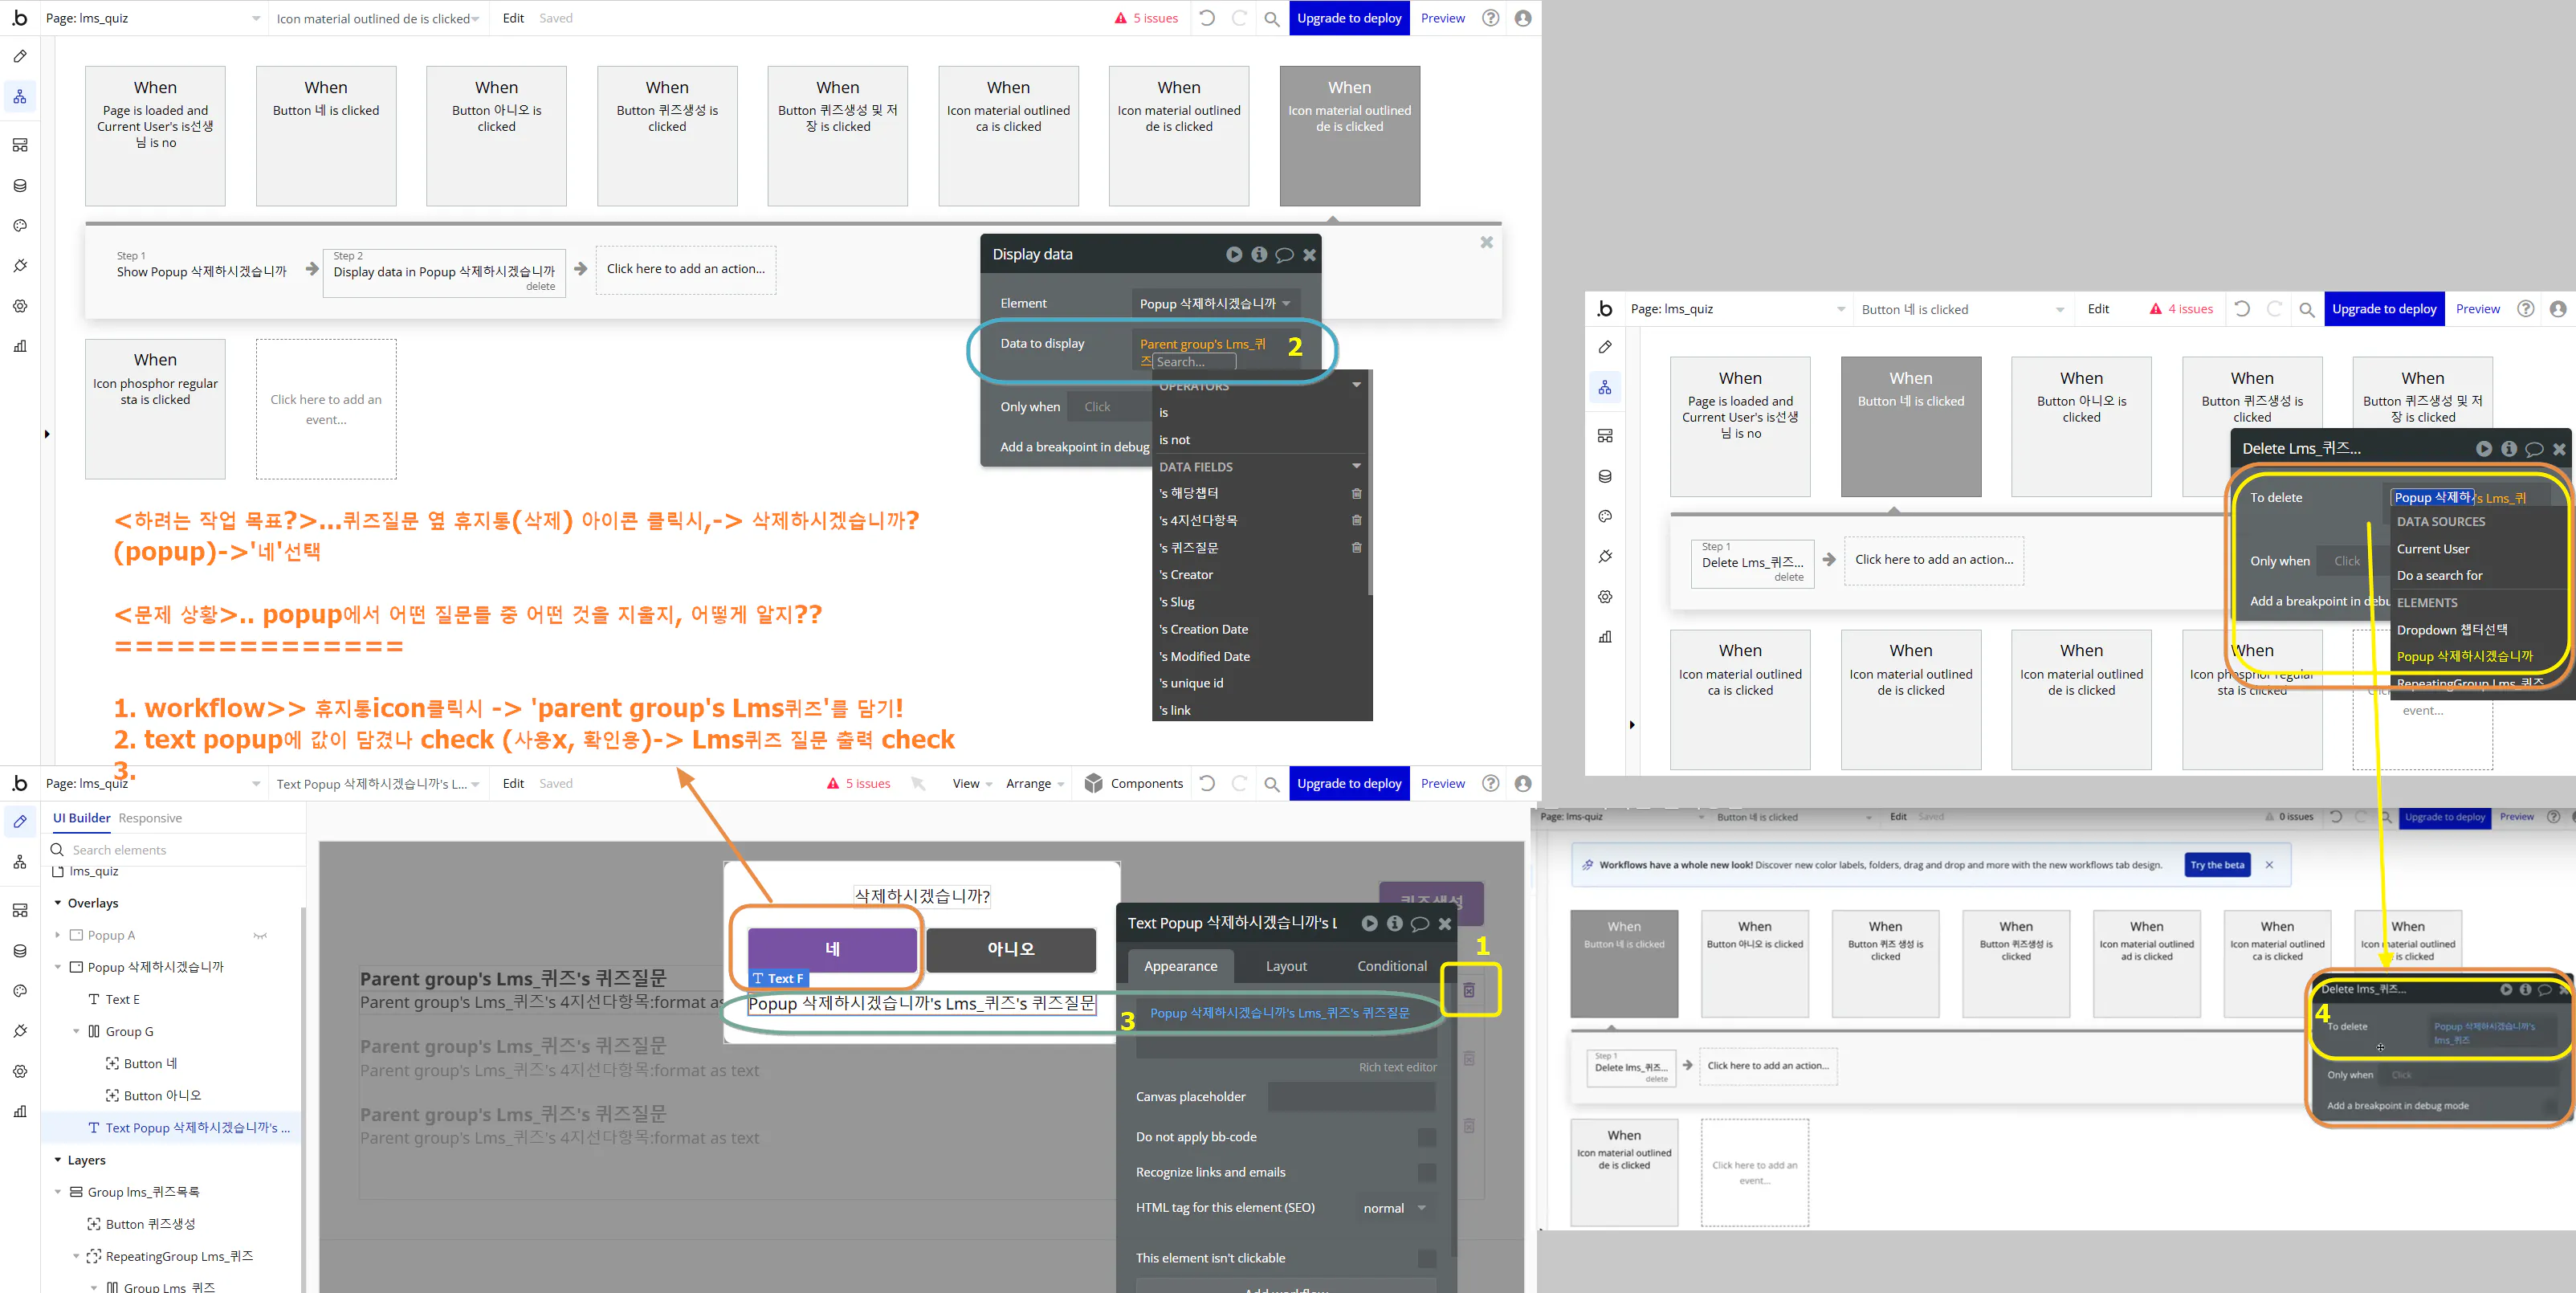Open Workflow tab icon in UI Builder window sidebar
The height and width of the screenshot is (1293, 2576).
point(20,862)
